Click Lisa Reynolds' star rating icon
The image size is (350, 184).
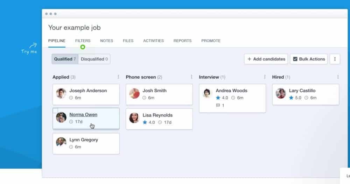[145, 122]
